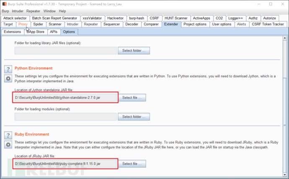Click the Ruby Environment heading
The width and height of the screenshot is (289, 179).
pos(32,134)
